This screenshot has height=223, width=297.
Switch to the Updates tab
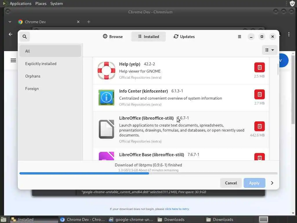(x=184, y=36)
